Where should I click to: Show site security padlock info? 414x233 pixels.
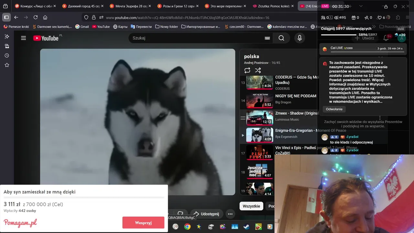pyautogui.click(x=94, y=17)
